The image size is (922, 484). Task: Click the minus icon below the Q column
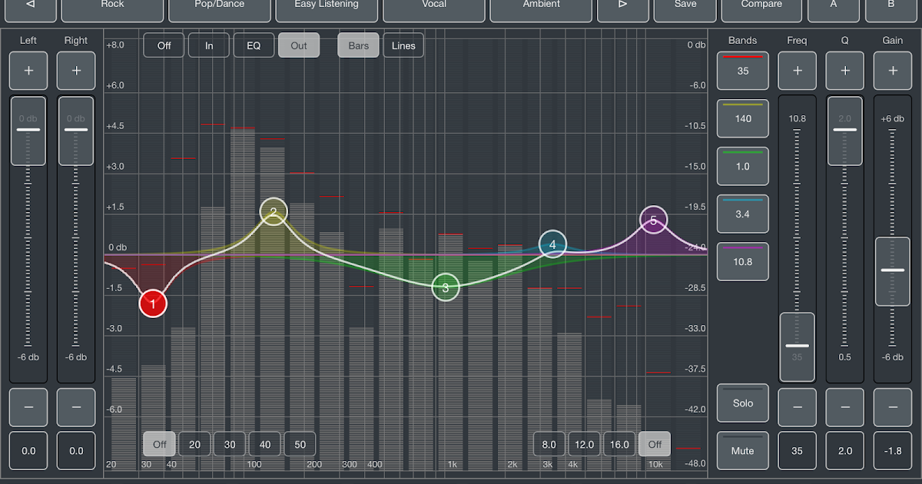pyautogui.click(x=844, y=407)
